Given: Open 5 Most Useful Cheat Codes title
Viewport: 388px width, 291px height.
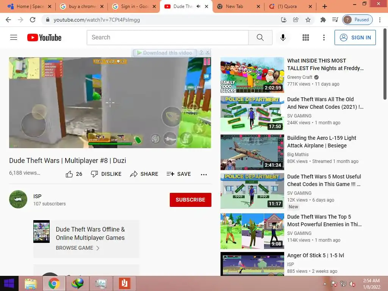Looking at the screenshot, I should pos(324,180).
